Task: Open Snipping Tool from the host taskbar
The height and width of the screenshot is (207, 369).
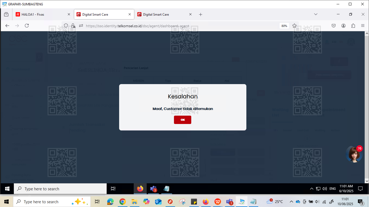Action: point(182,202)
